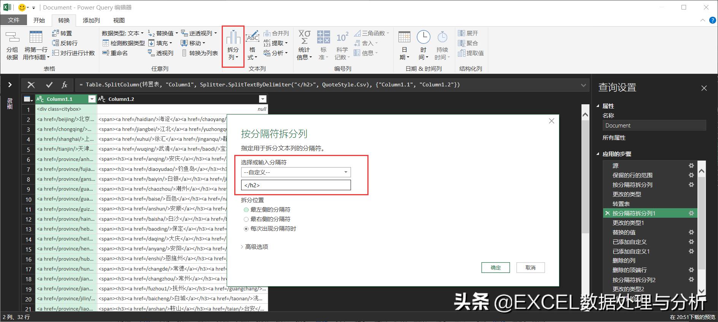Click the smiley feedback icon in the title bar
Viewport: 718px width, 322px height.
(x=22, y=7)
